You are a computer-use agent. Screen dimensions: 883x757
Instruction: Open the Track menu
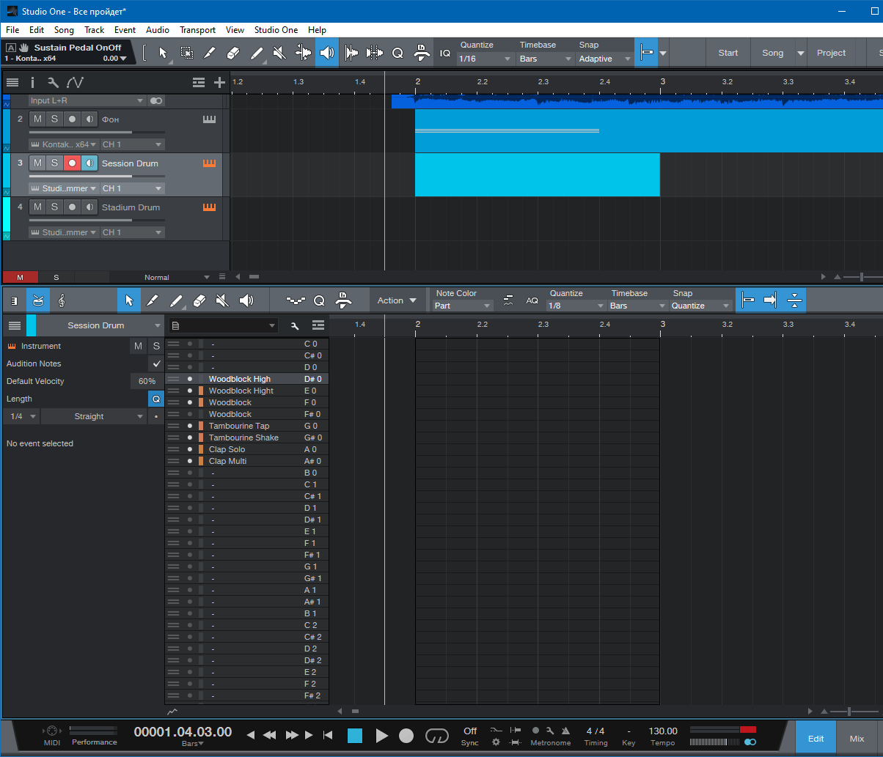(x=94, y=30)
